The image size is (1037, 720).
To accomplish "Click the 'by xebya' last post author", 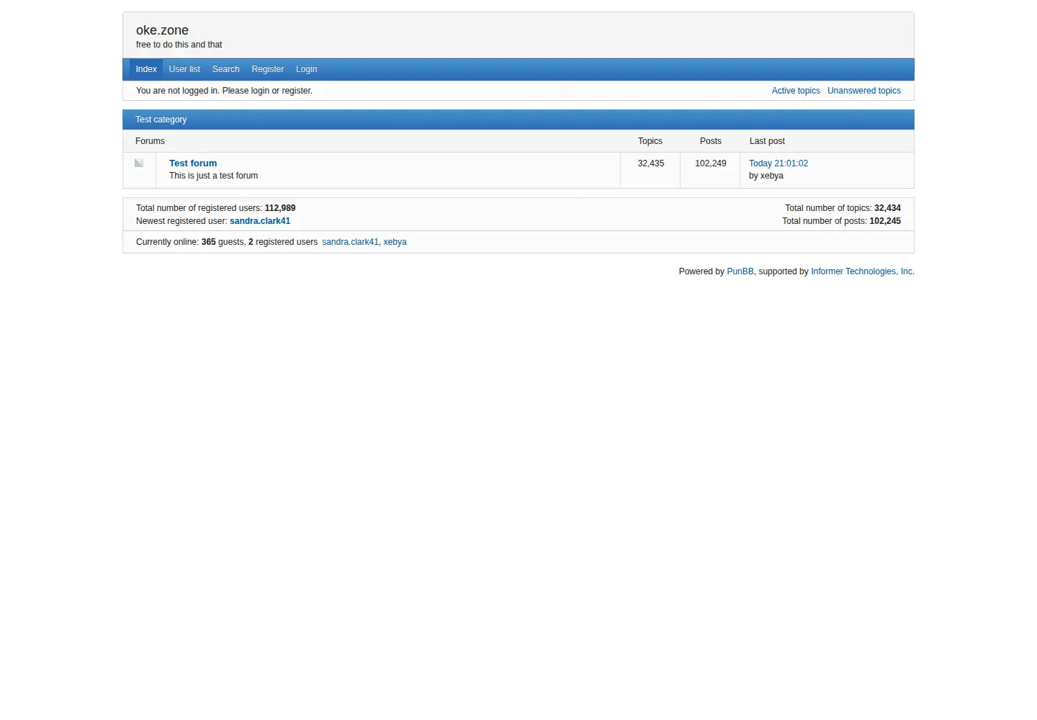I will point(766,176).
